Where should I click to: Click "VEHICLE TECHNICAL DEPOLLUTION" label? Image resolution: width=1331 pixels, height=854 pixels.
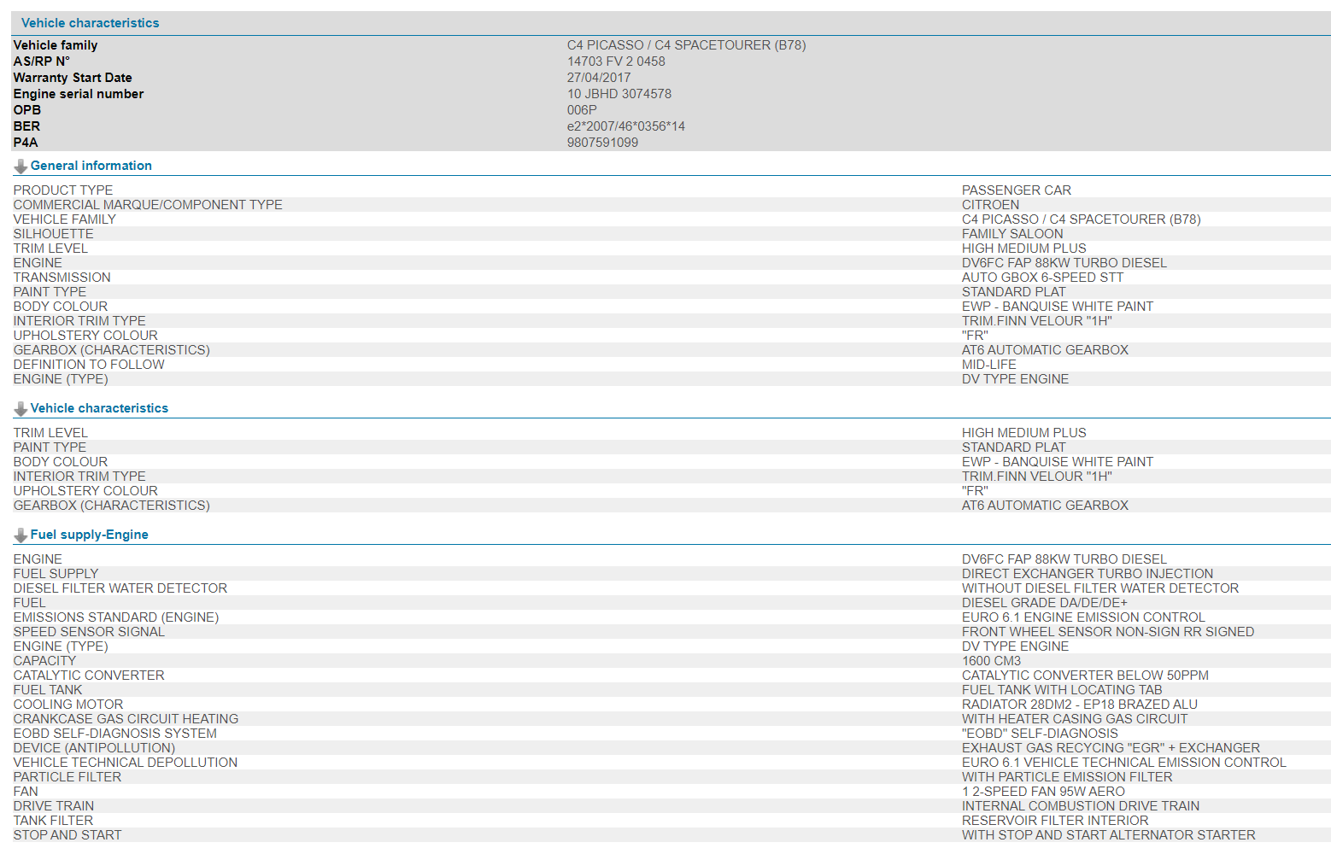(126, 763)
